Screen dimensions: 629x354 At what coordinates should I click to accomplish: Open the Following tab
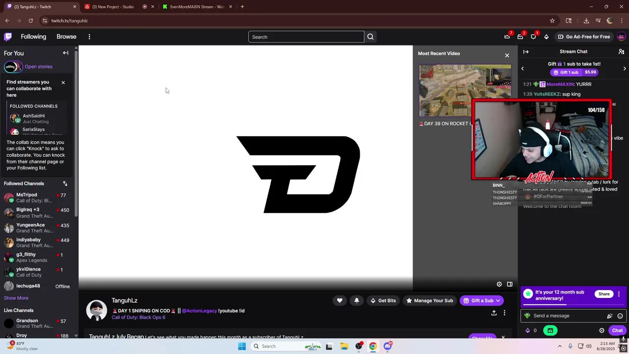tap(33, 37)
